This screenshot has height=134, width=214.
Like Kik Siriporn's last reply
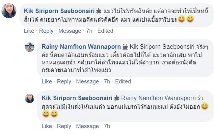tap(47, 126)
